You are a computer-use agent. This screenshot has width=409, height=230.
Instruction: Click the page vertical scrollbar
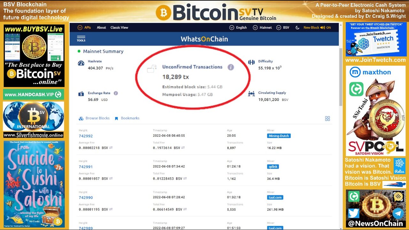(341, 77)
